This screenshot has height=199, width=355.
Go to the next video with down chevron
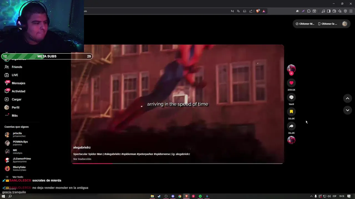348,110
